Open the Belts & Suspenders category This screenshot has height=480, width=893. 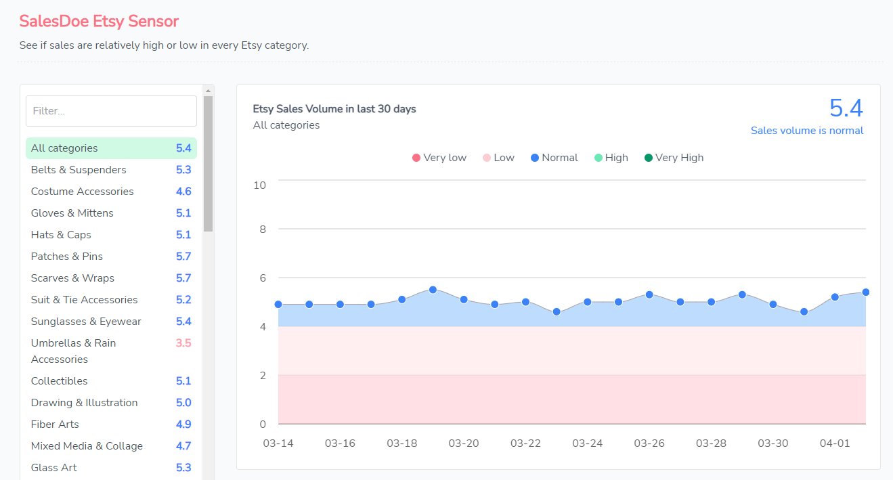79,170
